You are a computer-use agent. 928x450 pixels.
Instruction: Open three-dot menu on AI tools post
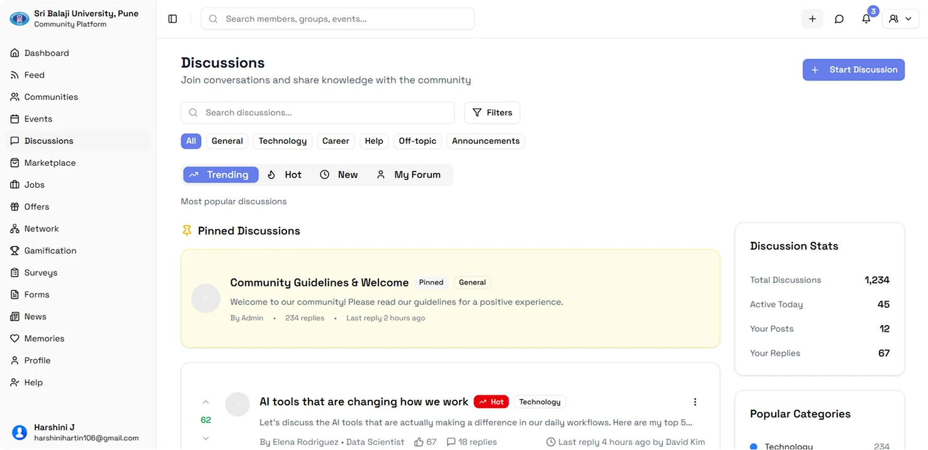[695, 402]
